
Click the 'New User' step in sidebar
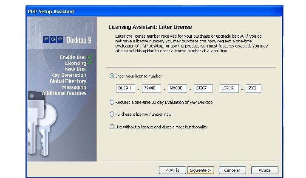[x=76, y=69]
